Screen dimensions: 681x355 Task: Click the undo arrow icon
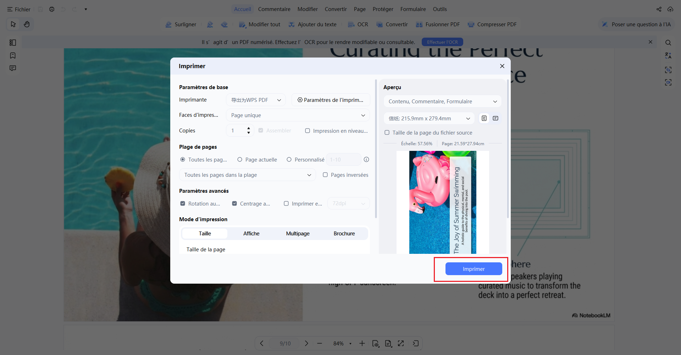tap(63, 9)
